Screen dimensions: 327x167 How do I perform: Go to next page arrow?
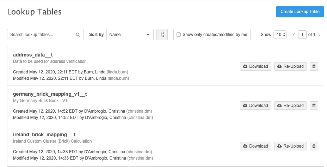(320, 35)
